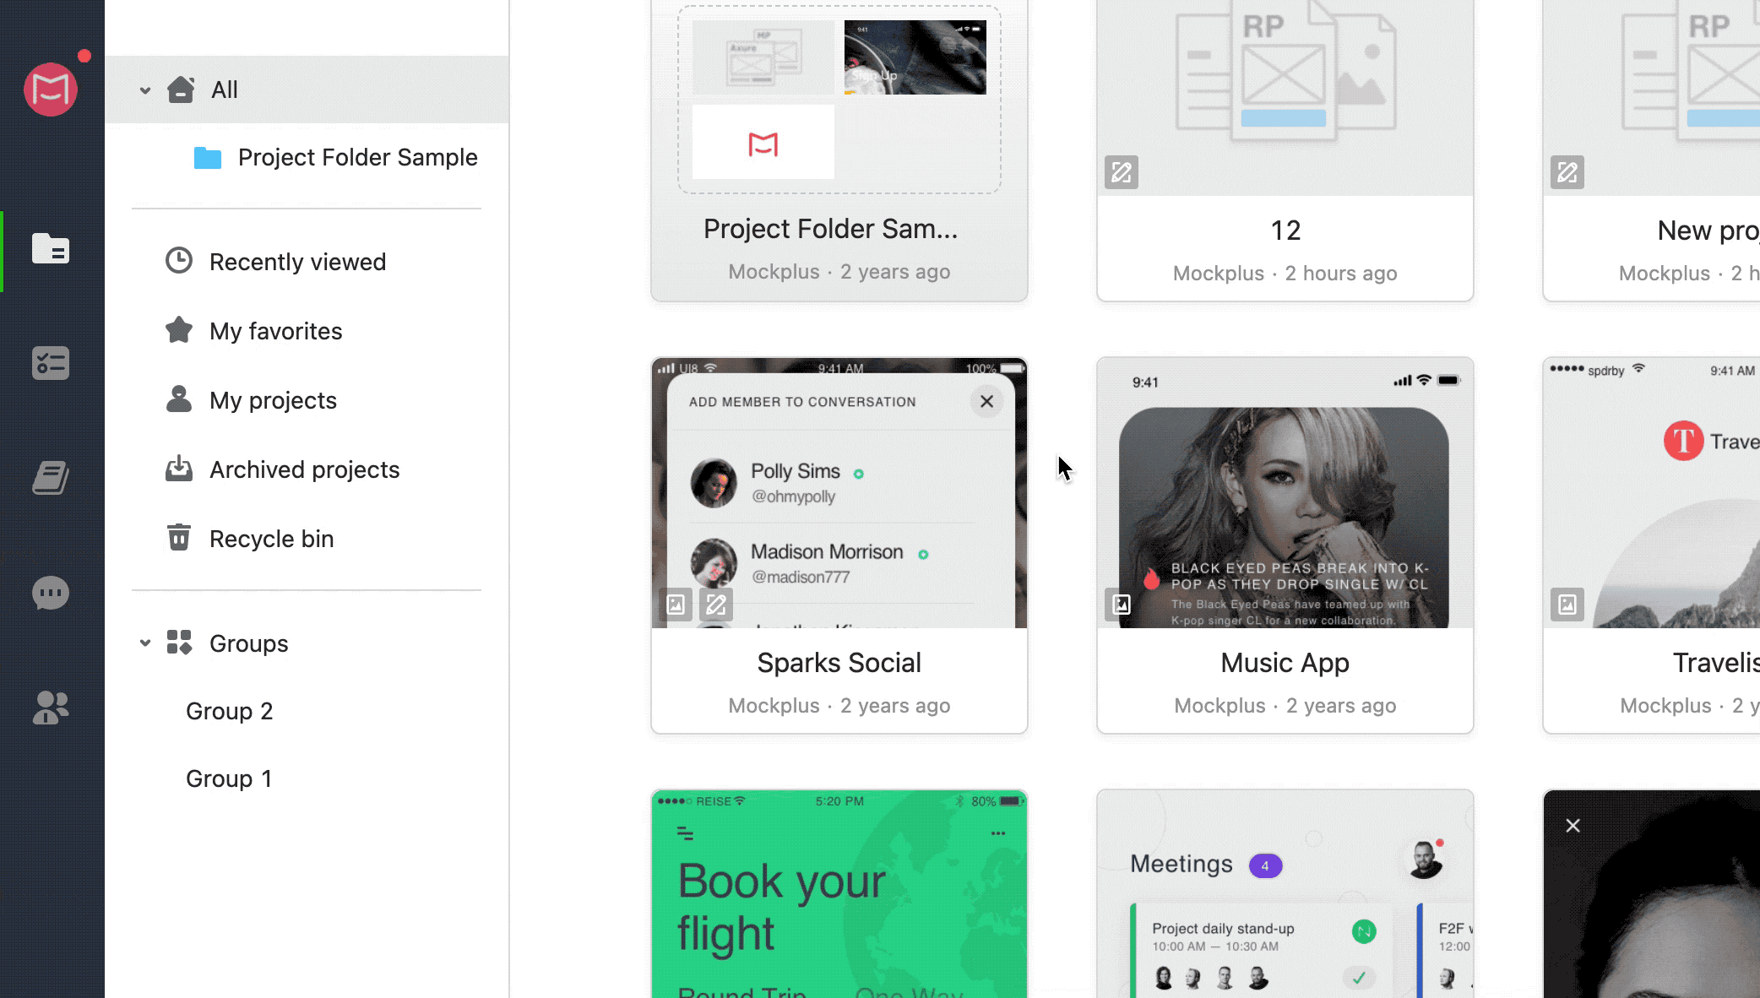
Task: Click the trash icon for Recycle bin
Action: click(178, 537)
